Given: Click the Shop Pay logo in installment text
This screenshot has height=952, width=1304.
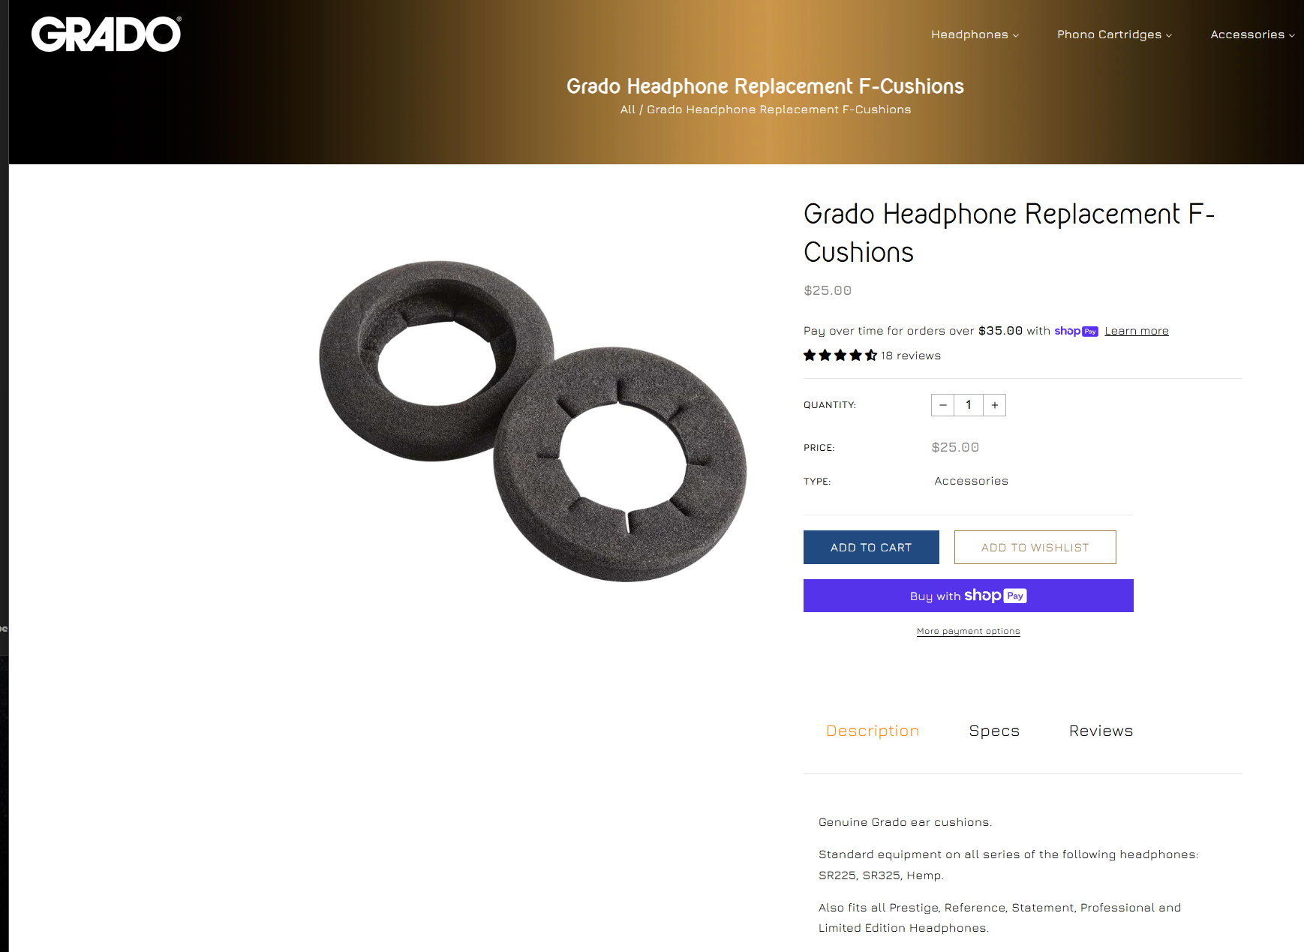Looking at the screenshot, I should pos(1076,331).
